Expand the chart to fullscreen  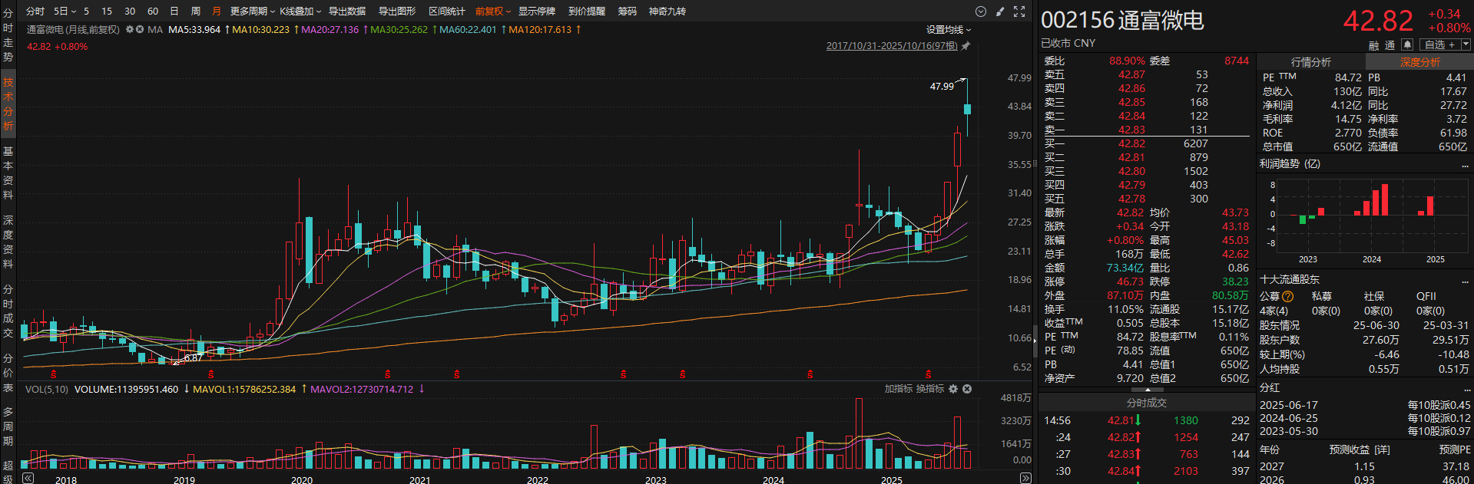(x=1019, y=12)
